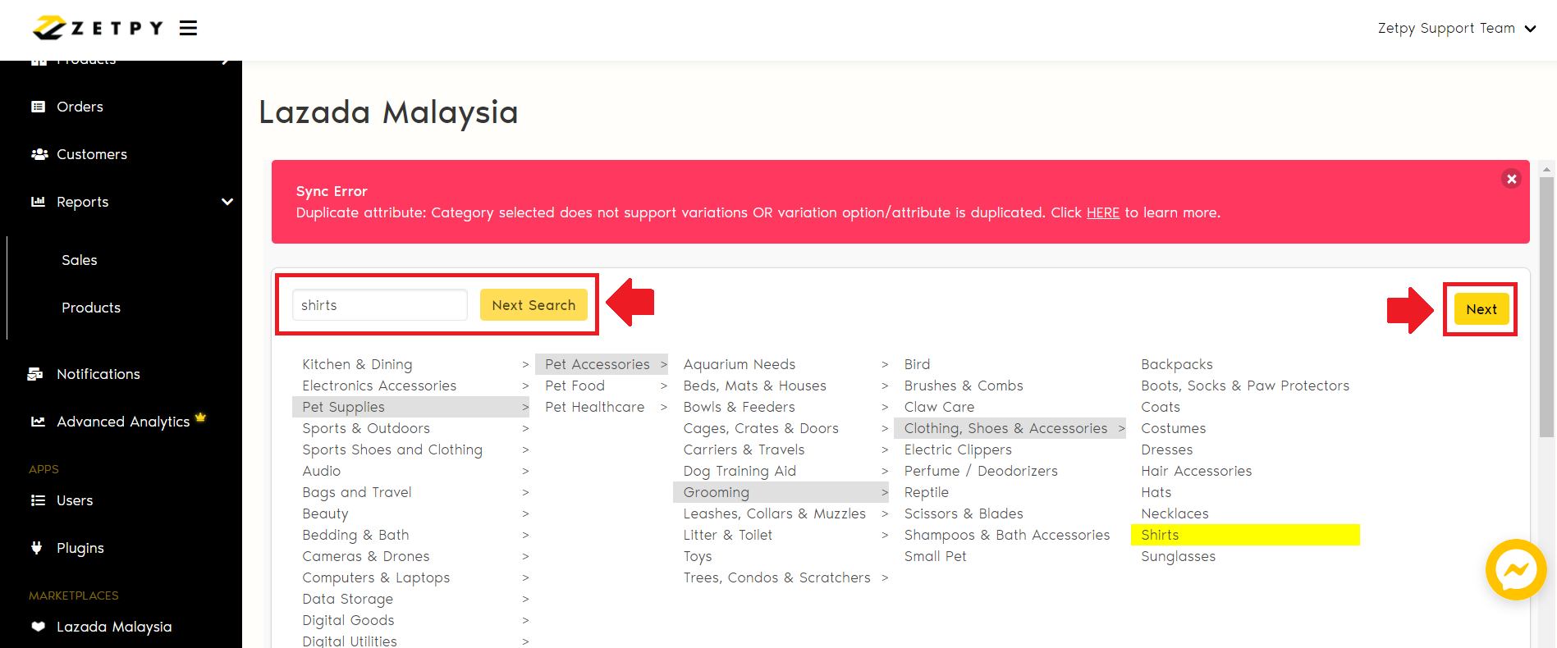The width and height of the screenshot is (1557, 648).
Task: Click the page vertical scrollbar
Action: point(1547,308)
